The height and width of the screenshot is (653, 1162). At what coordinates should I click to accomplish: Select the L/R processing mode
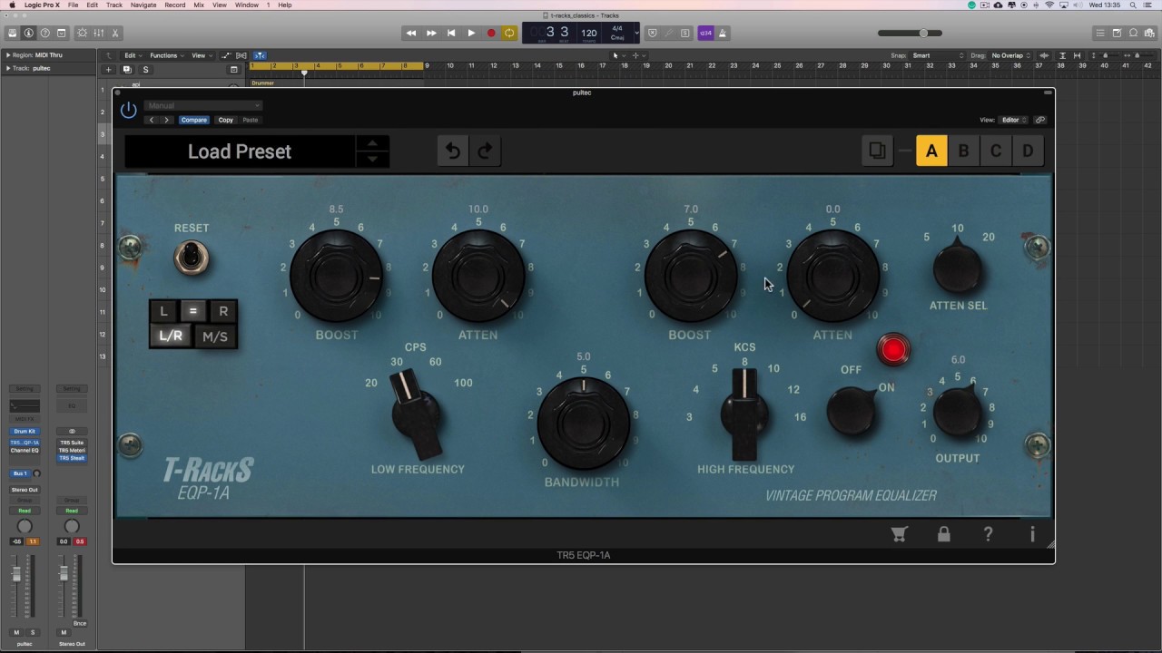171,336
